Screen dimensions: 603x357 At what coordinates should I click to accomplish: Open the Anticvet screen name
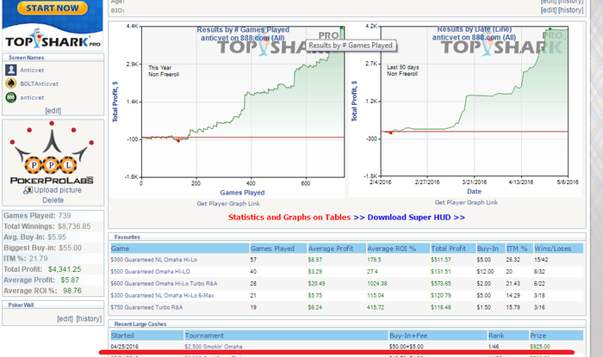[32, 71]
